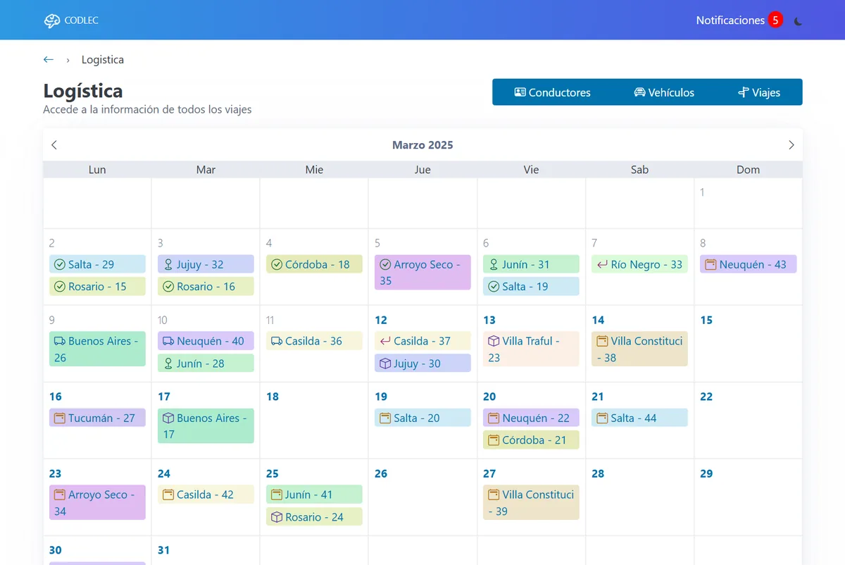This screenshot has height=565, width=845.
Task: Open the Junín - 28 trip event
Action: tap(206, 364)
